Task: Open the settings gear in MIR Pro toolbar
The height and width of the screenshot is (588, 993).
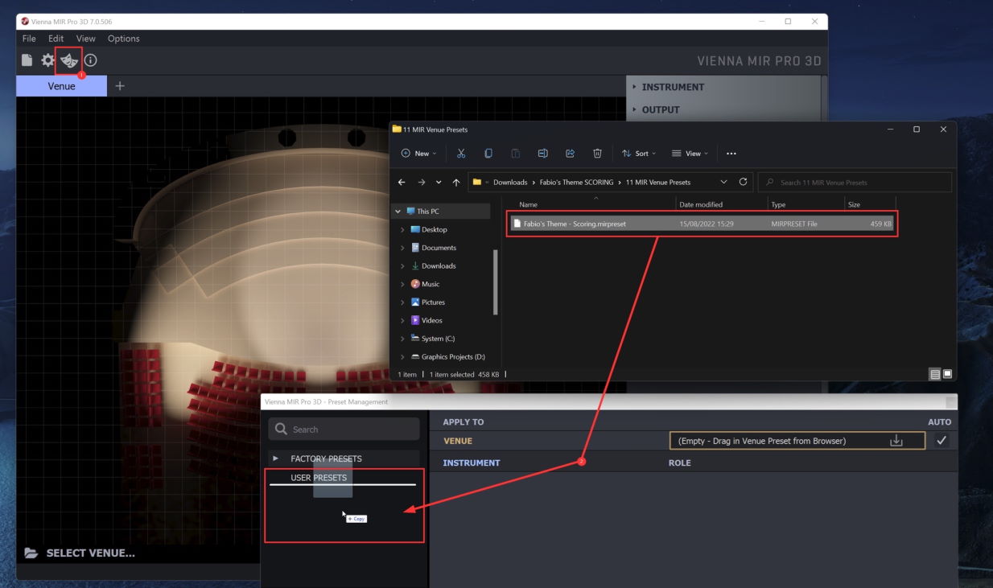Action: [48, 60]
